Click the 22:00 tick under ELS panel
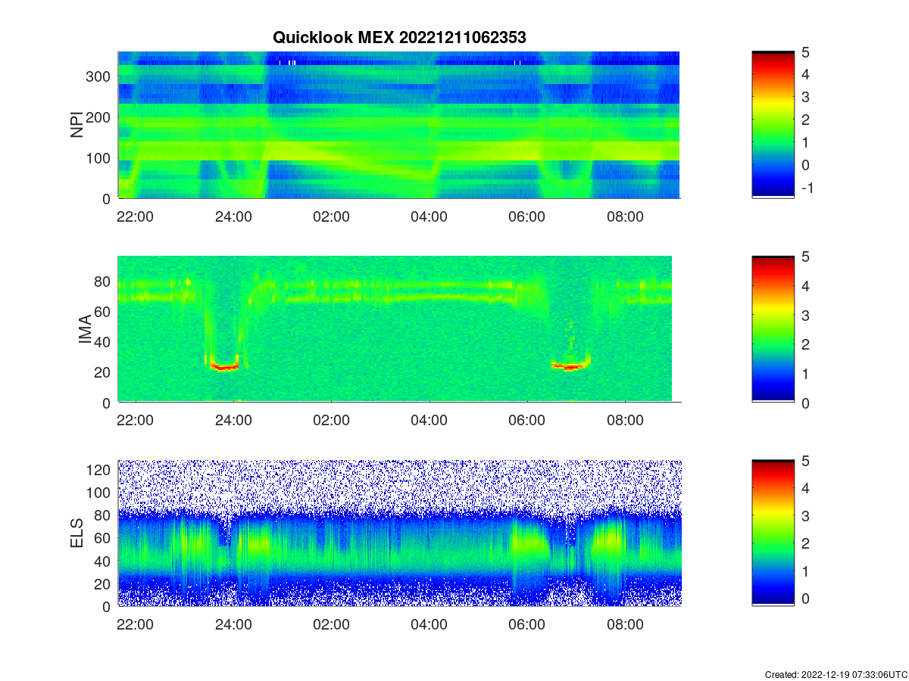This screenshot has height=681, width=909. [136, 625]
